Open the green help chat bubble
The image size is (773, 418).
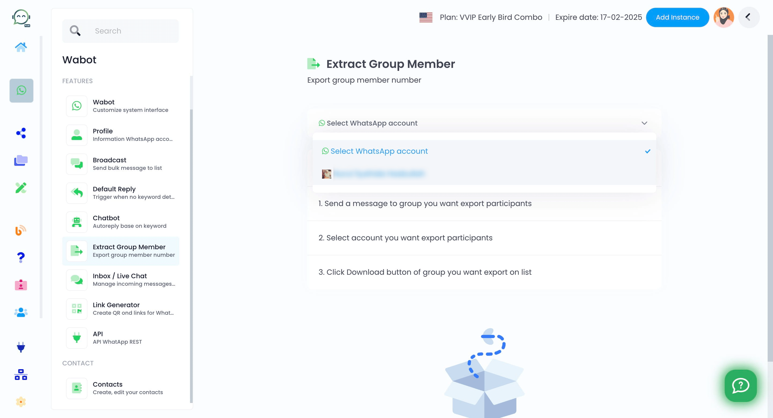(x=741, y=385)
